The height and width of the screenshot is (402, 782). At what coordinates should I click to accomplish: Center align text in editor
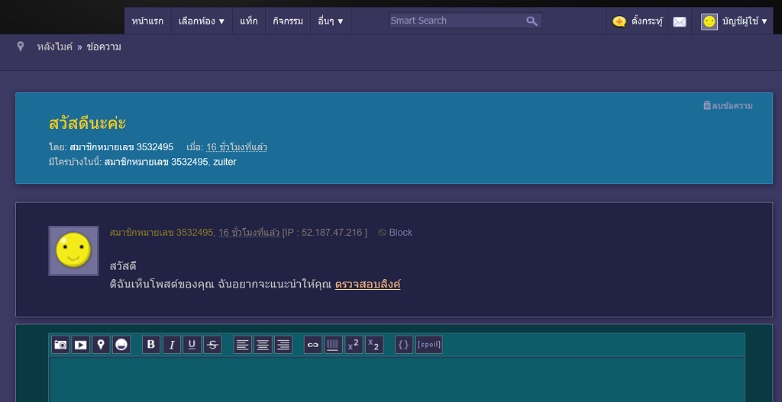pyautogui.click(x=263, y=345)
